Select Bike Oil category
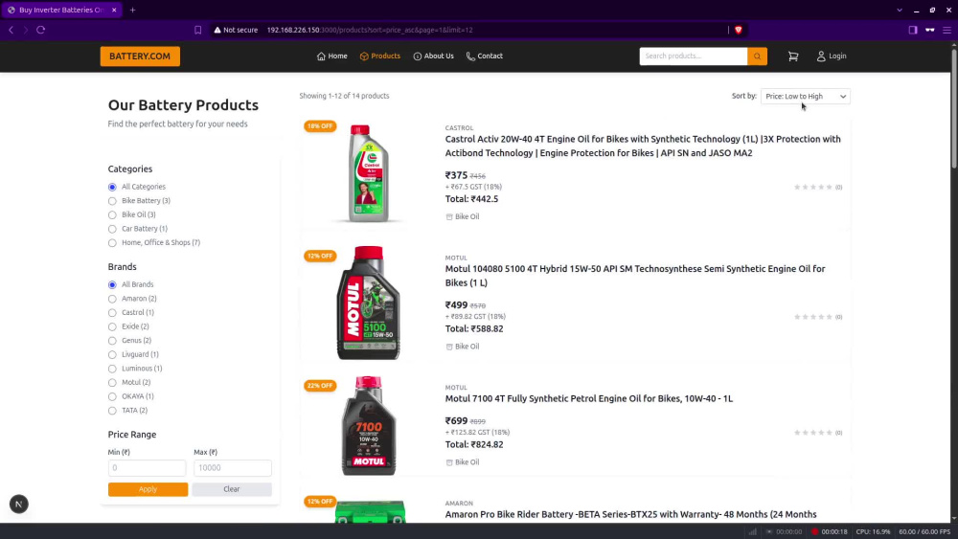Viewport: 958px width, 539px height. click(112, 214)
